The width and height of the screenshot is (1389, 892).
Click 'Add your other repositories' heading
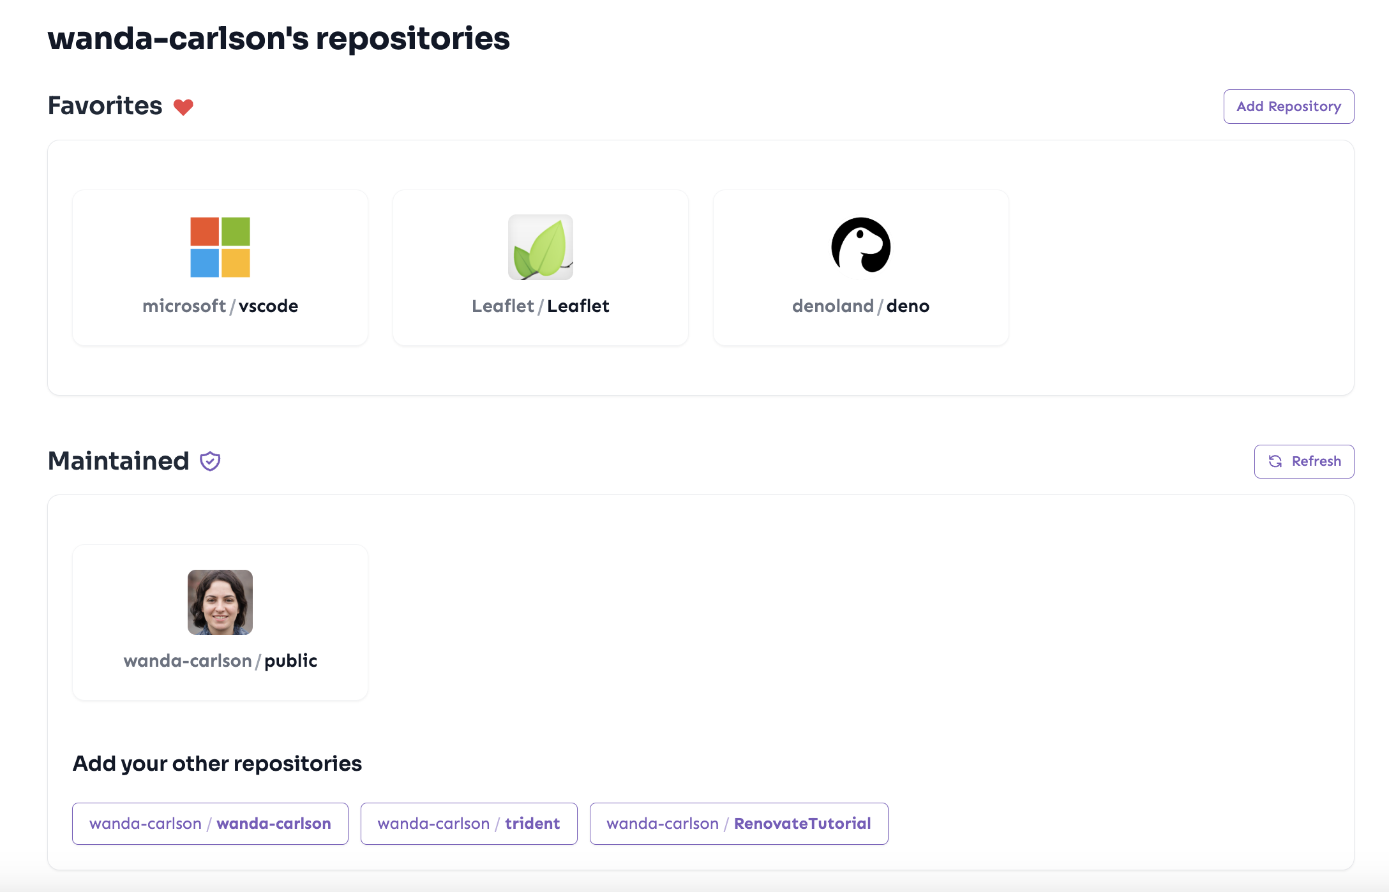[217, 764]
